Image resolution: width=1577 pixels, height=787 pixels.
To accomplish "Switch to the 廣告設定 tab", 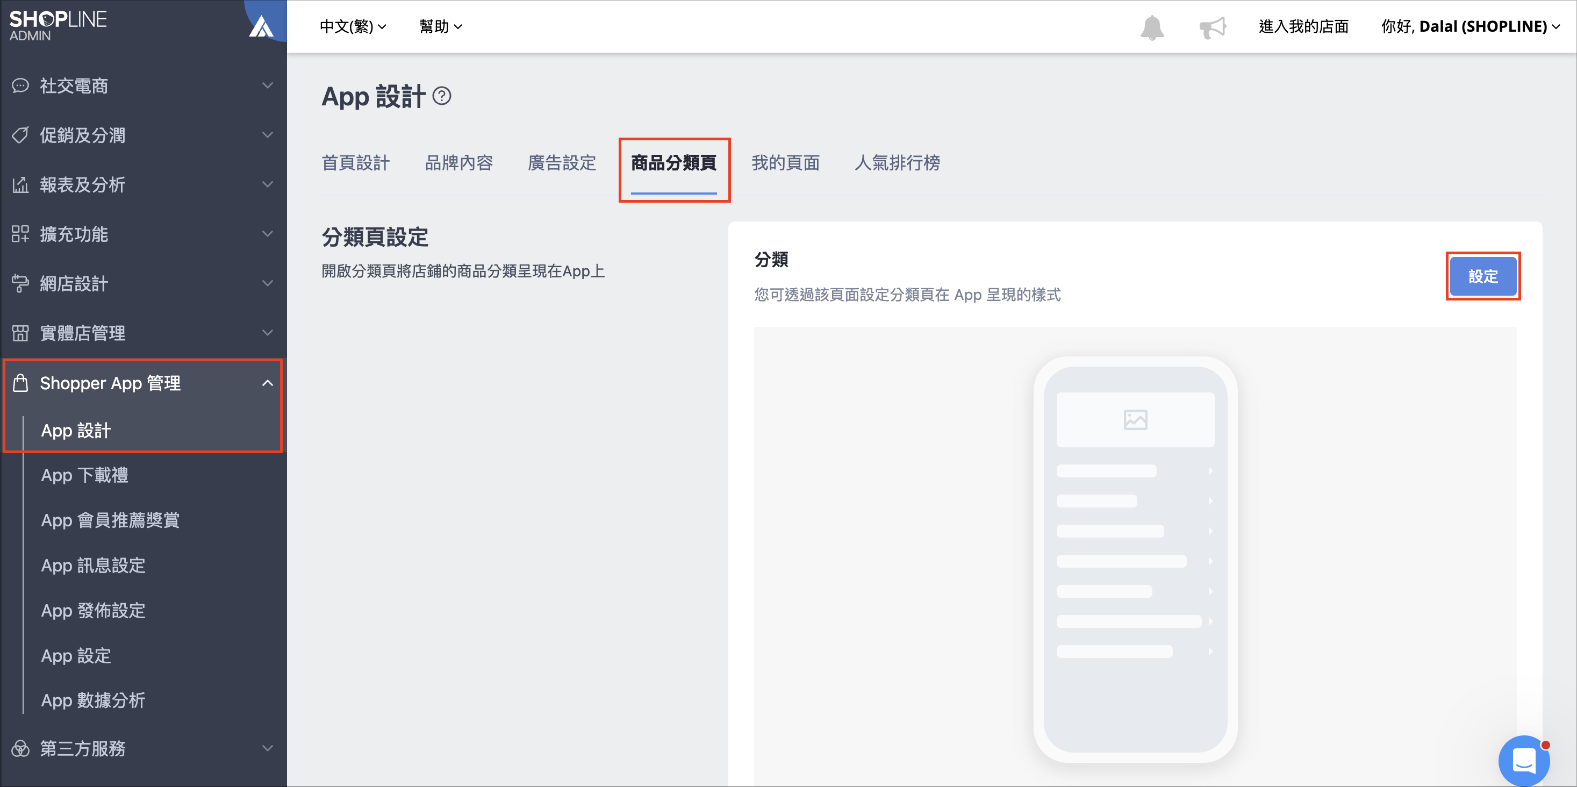I will pyautogui.click(x=562, y=163).
